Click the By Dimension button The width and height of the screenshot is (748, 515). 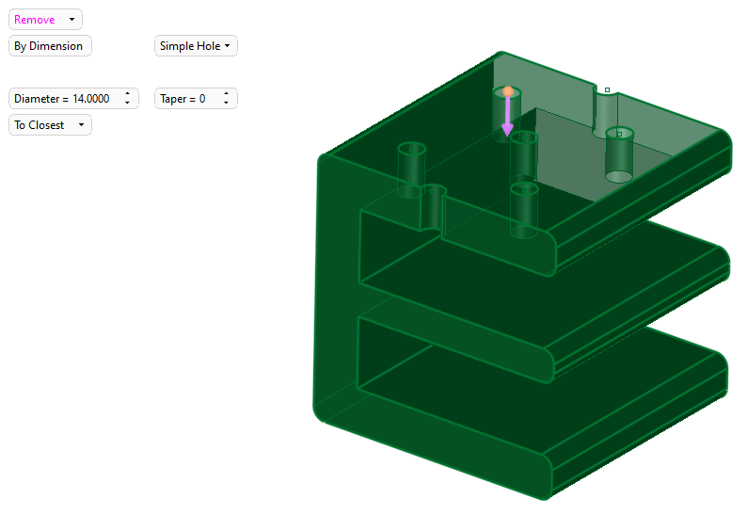[x=49, y=46]
